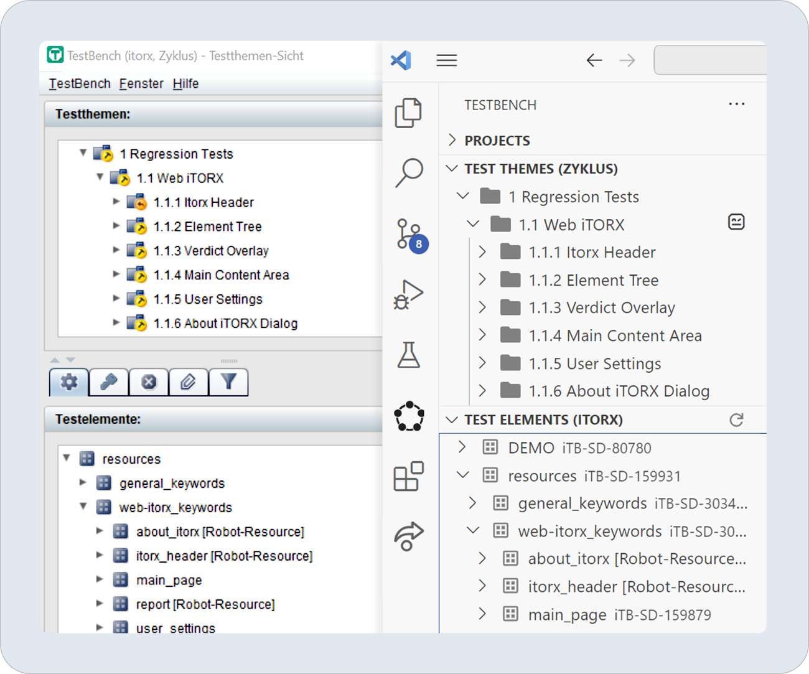Open Run and Debug view icon

coord(408,294)
